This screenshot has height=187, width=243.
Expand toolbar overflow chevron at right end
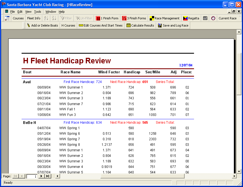[240, 16]
